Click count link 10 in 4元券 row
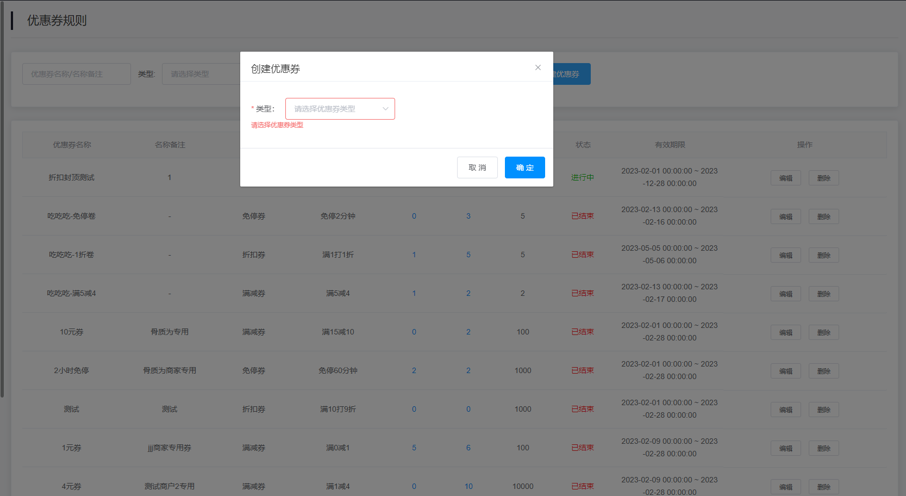Image resolution: width=906 pixels, height=496 pixels. coord(468,486)
